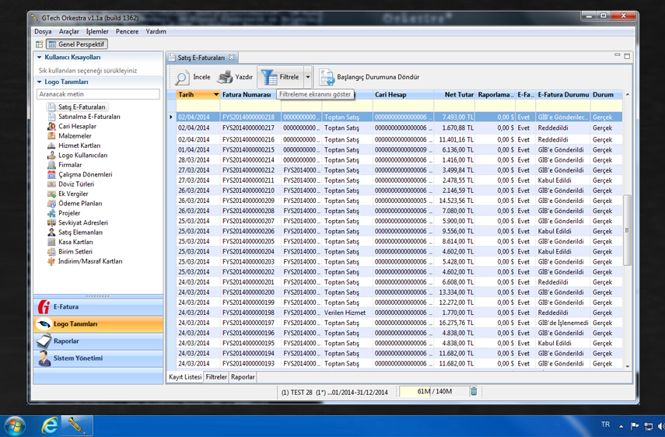The height and width of the screenshot is (437, 665).
Task: Close the Satış E-Faturaları tab
Action: point(232,58)
